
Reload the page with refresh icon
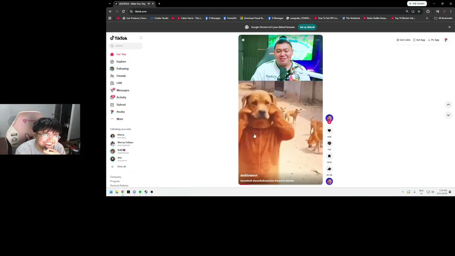(x=123, y=11)
